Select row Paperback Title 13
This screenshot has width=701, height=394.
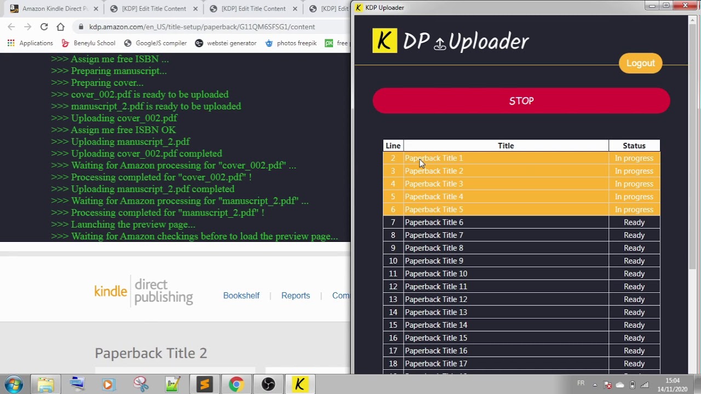tap(521, 312)
